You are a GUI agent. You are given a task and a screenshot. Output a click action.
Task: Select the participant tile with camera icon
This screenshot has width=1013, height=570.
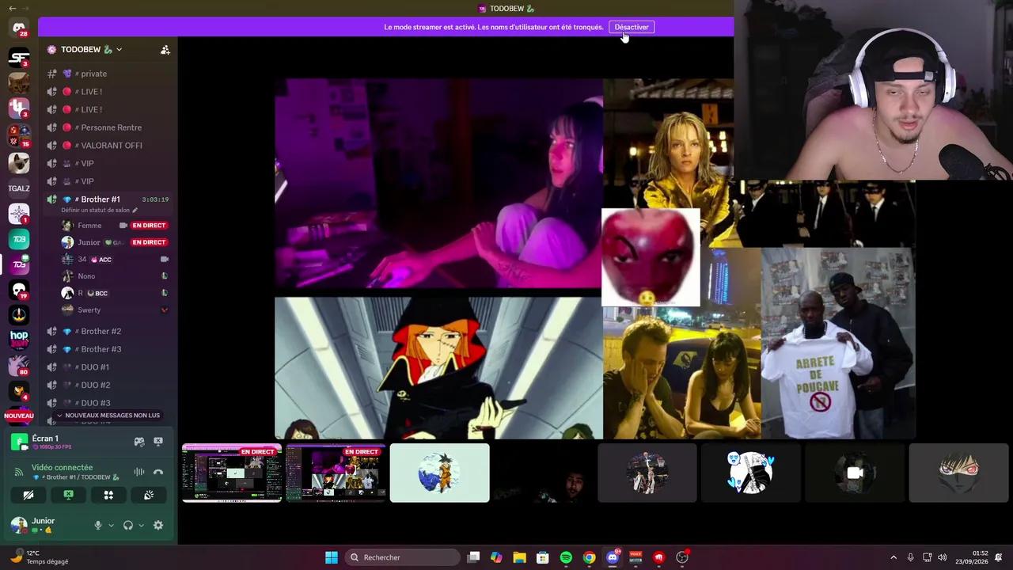coord(855,473)
